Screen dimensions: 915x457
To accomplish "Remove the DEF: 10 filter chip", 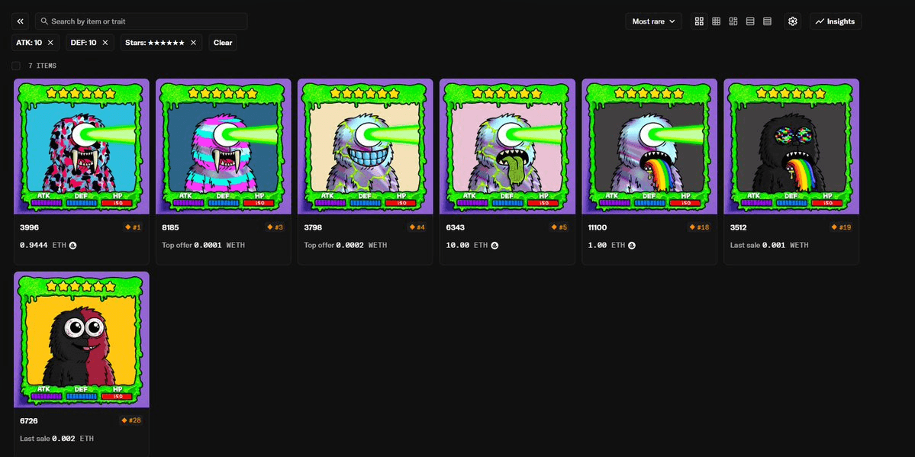I will point(105,43).
